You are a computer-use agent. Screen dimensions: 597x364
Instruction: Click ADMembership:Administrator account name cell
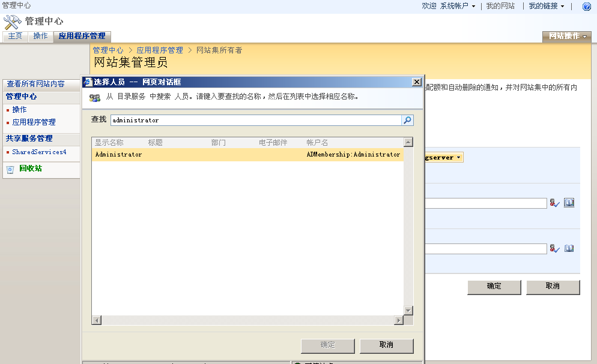pyautogui.click(x=353, y=155)
